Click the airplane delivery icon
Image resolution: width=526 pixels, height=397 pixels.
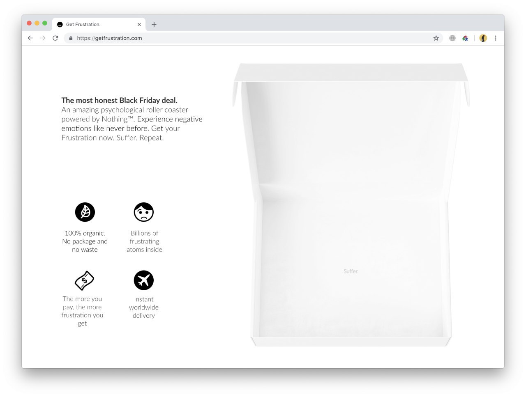pyautogui.click(x=144, y=280)
